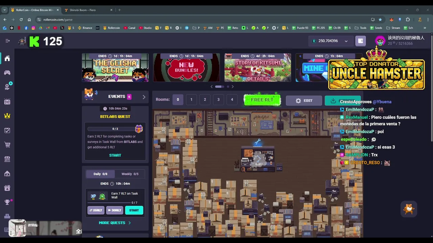The image size is (433, 243).
Task: Select Room 4
Action: click(x=232, y=100)
